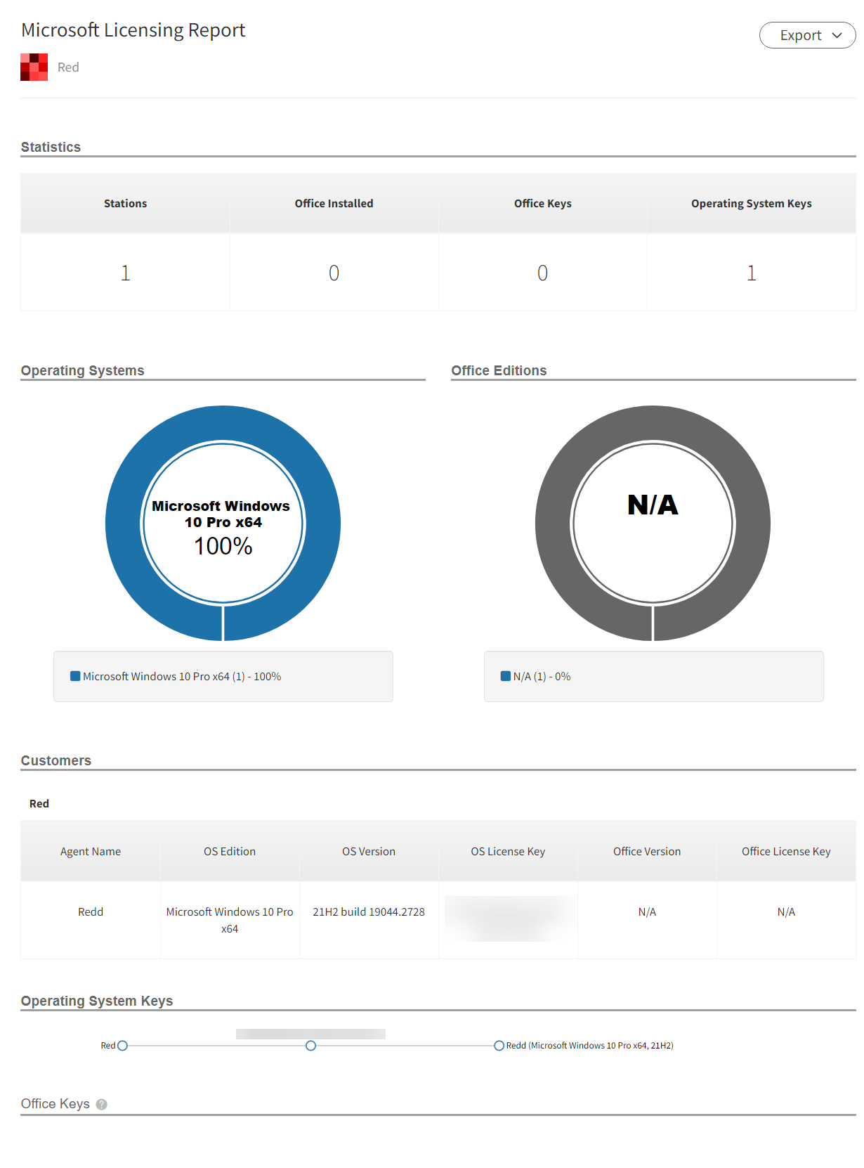Open the Export dropdown
Viewport: 864px width, 1168px height.
(807, 35)
